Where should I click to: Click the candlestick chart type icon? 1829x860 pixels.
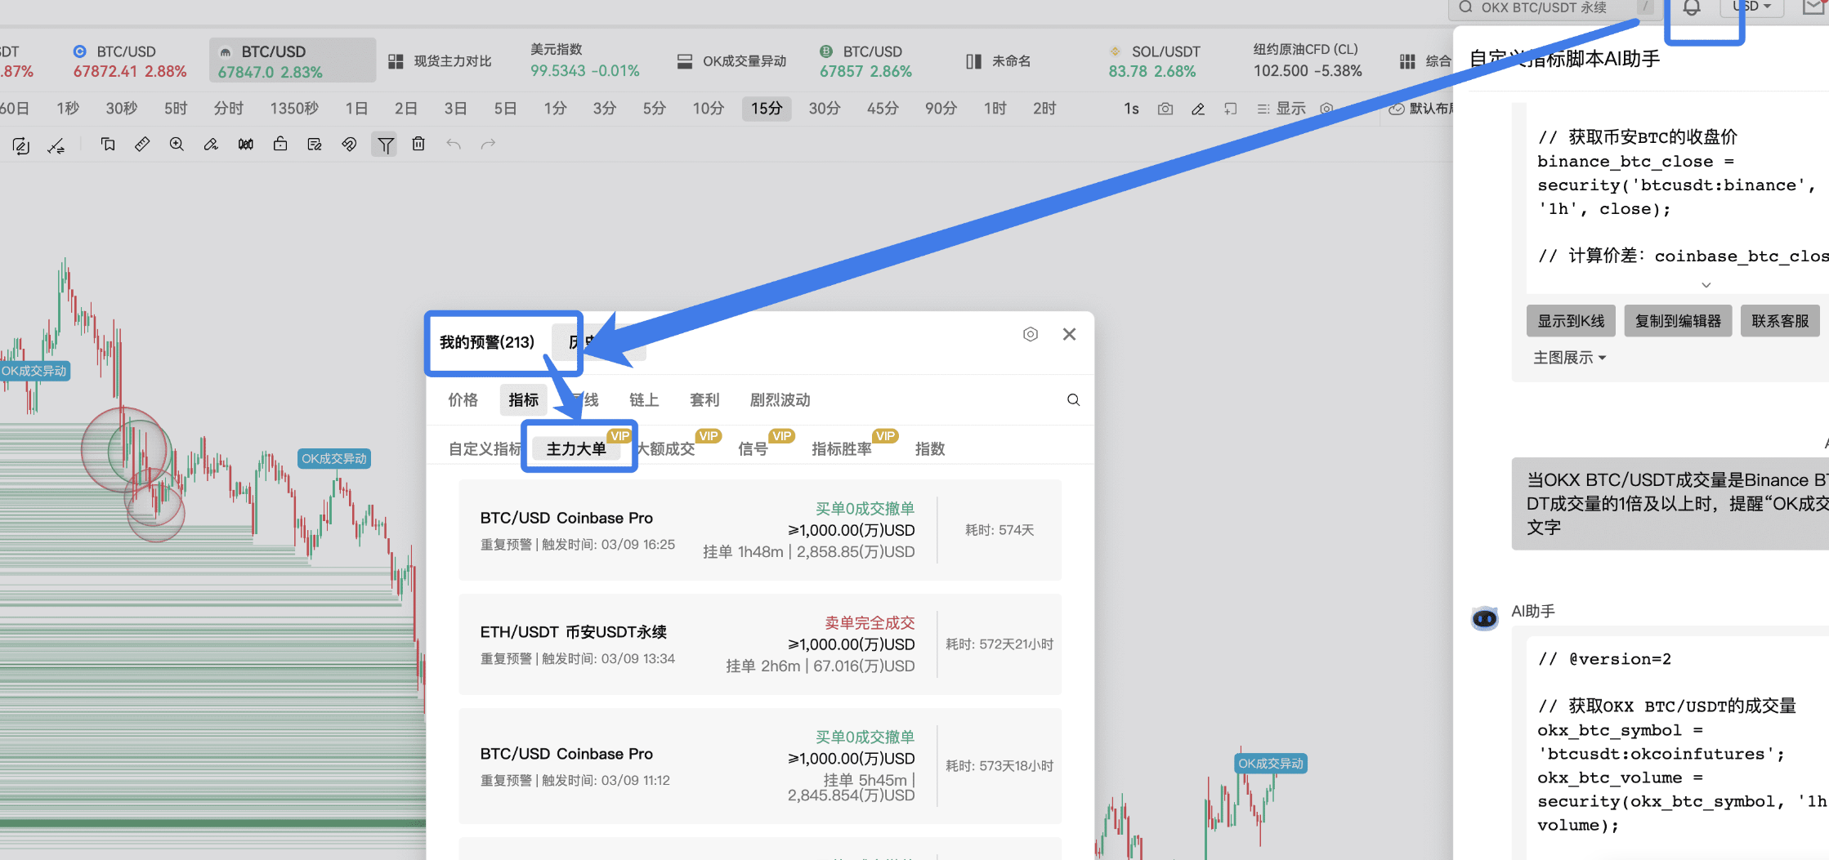click(245, 145)
